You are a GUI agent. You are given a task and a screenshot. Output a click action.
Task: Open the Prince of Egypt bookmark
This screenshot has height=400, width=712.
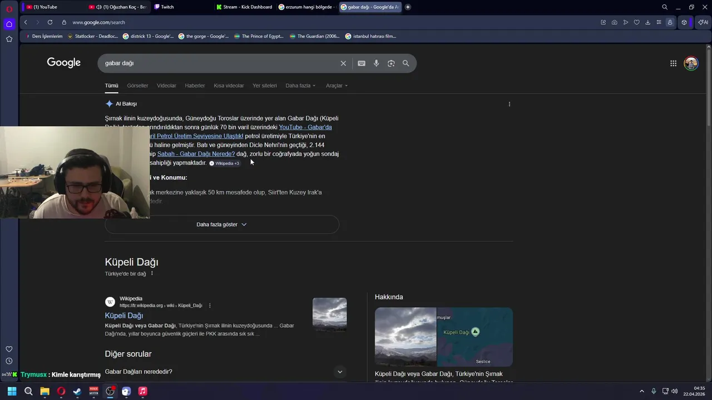coord(259,36)
